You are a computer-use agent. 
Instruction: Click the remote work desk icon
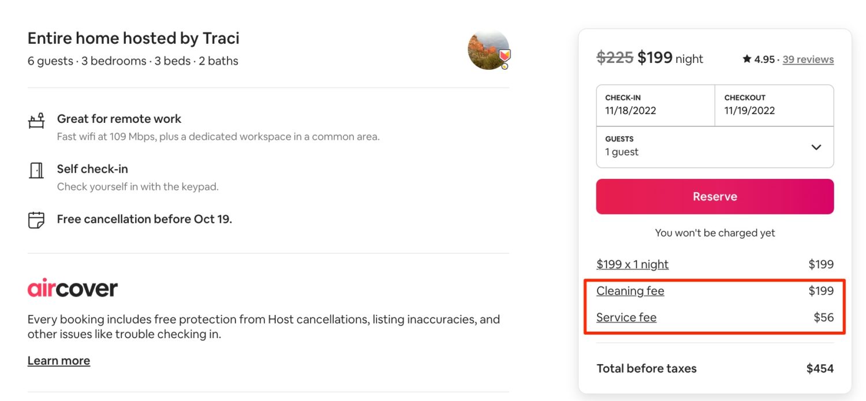36,121
